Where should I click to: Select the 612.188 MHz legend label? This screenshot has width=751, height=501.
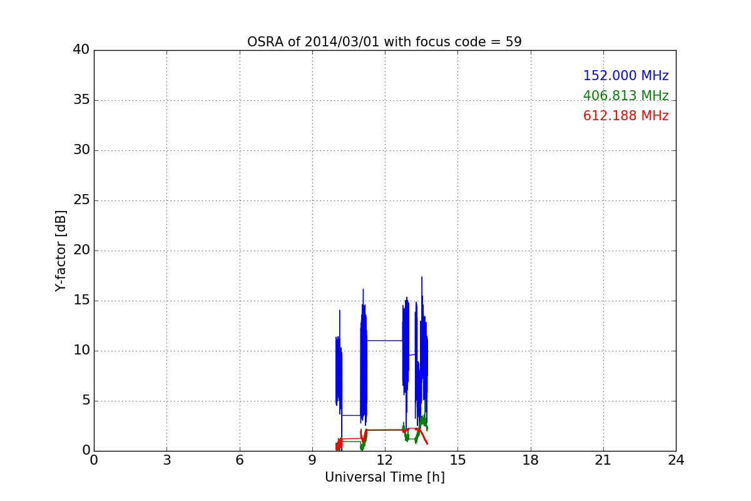pos(626,116)
